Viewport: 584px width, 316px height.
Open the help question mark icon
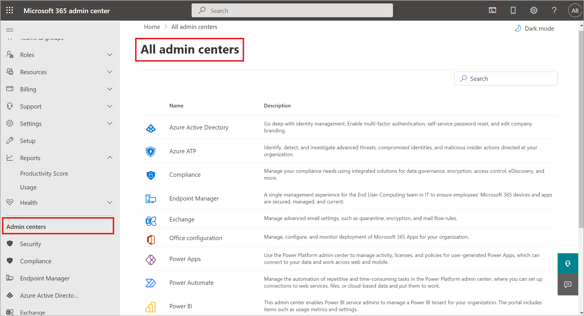point(554,11)
